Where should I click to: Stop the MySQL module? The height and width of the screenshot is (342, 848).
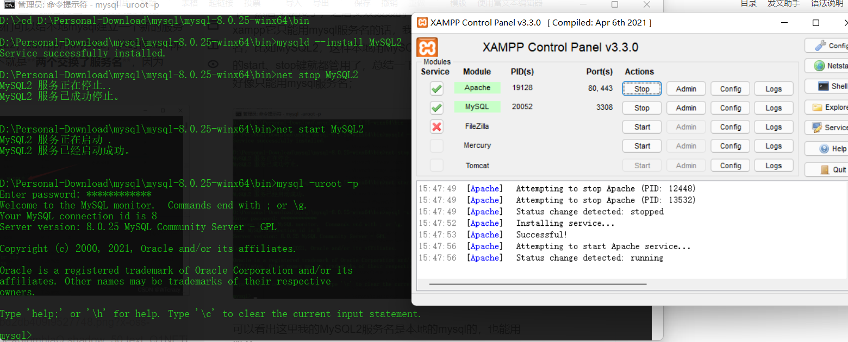pos(642,108)
